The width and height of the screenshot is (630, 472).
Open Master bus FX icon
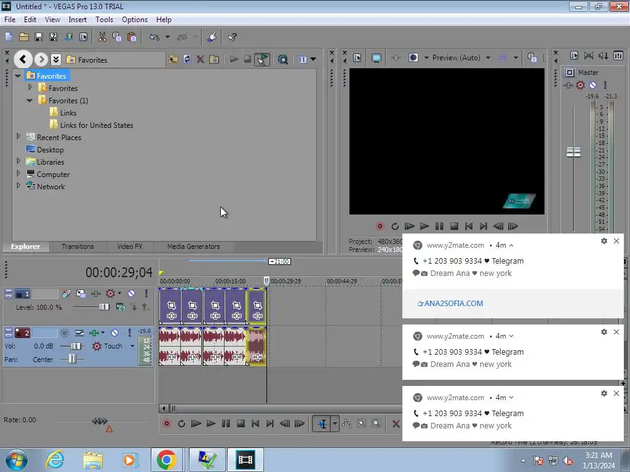pyautogui.click(x=568, y=85)
